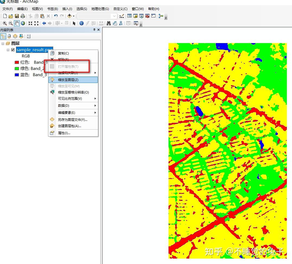
Task: Open the ArcToolbox red toolbox icon
Action: click(147, 16)
